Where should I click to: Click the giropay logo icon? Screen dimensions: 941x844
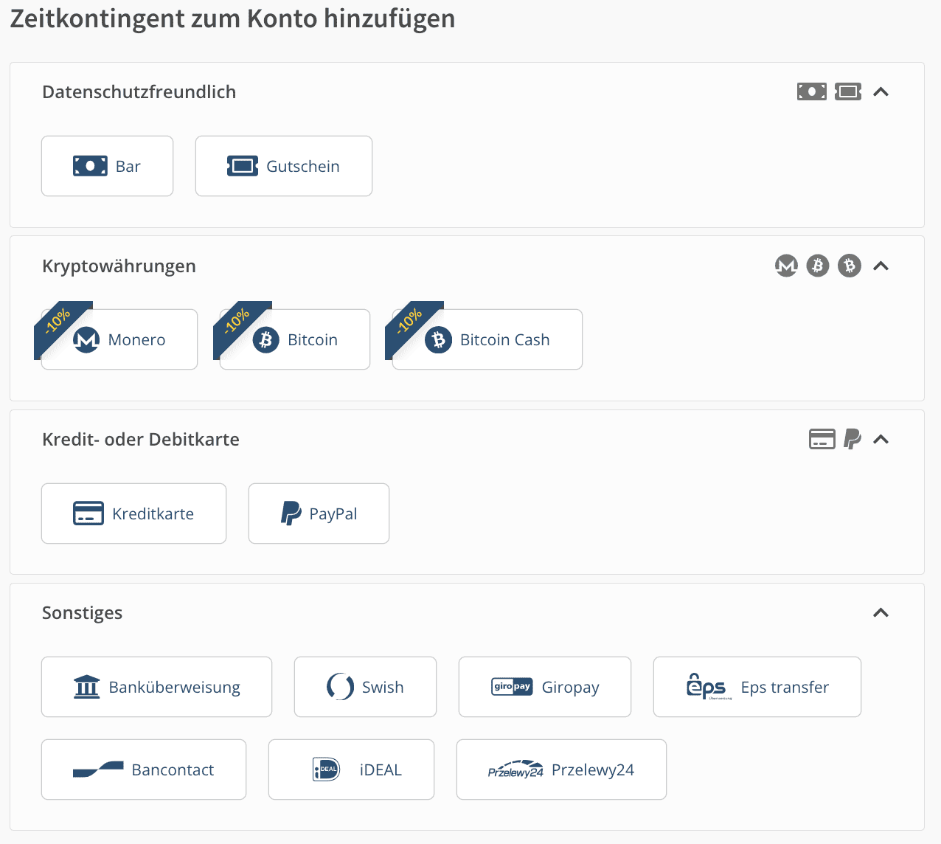point(512,687)
